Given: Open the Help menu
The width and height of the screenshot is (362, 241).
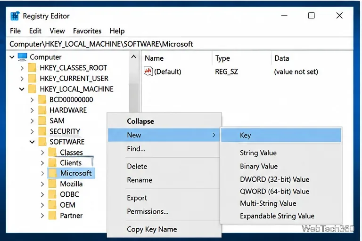Looking at the screenshot, I should pyautogui.click(x=117, y=31).
